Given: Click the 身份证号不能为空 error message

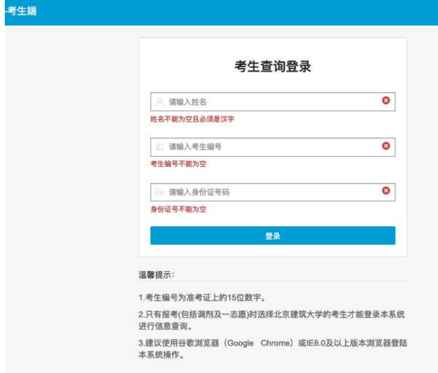Looking at the screenshot, I should coord(178,209).
